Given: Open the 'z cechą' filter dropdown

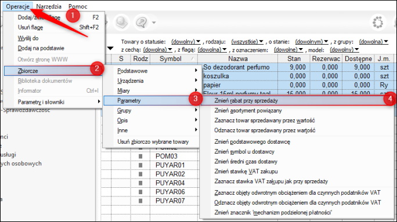Looking at the screenshot, I should click(x=157, y=49).
